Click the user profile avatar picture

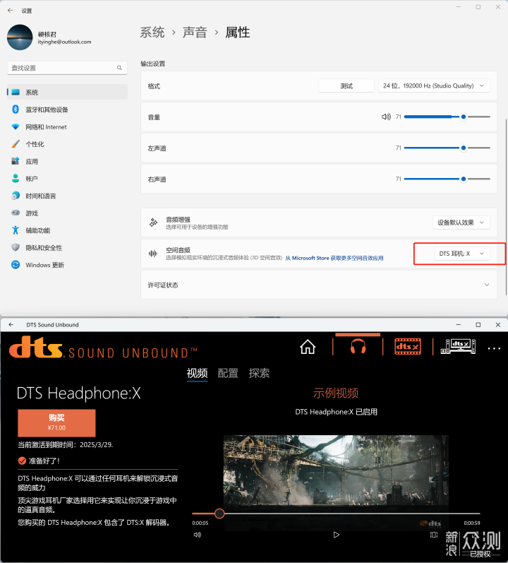(20, 37)
